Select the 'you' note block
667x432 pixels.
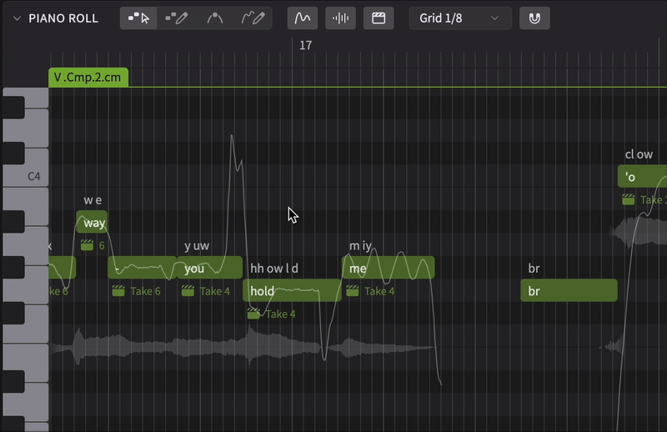pyautogui.click(x=210, y=268)
